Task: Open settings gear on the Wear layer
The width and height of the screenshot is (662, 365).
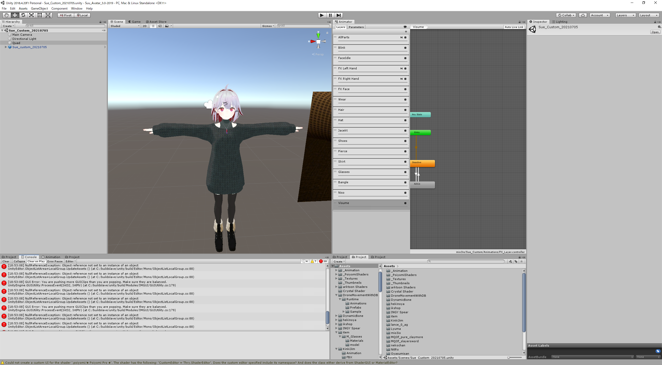Action: pos(405,100)
